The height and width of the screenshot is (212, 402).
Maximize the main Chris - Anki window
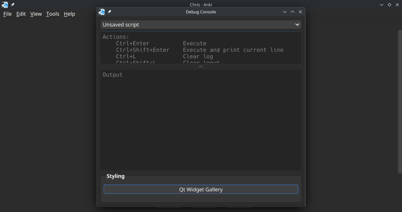pyautogui.click(x=389, y=5)
